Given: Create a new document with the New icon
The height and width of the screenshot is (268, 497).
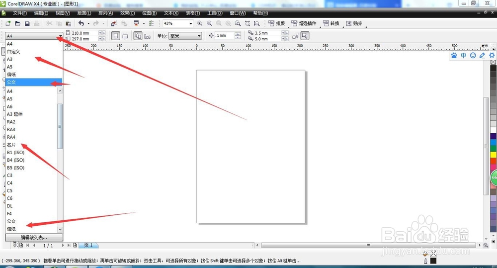Looking at the screenshot, I should point(8,23).
